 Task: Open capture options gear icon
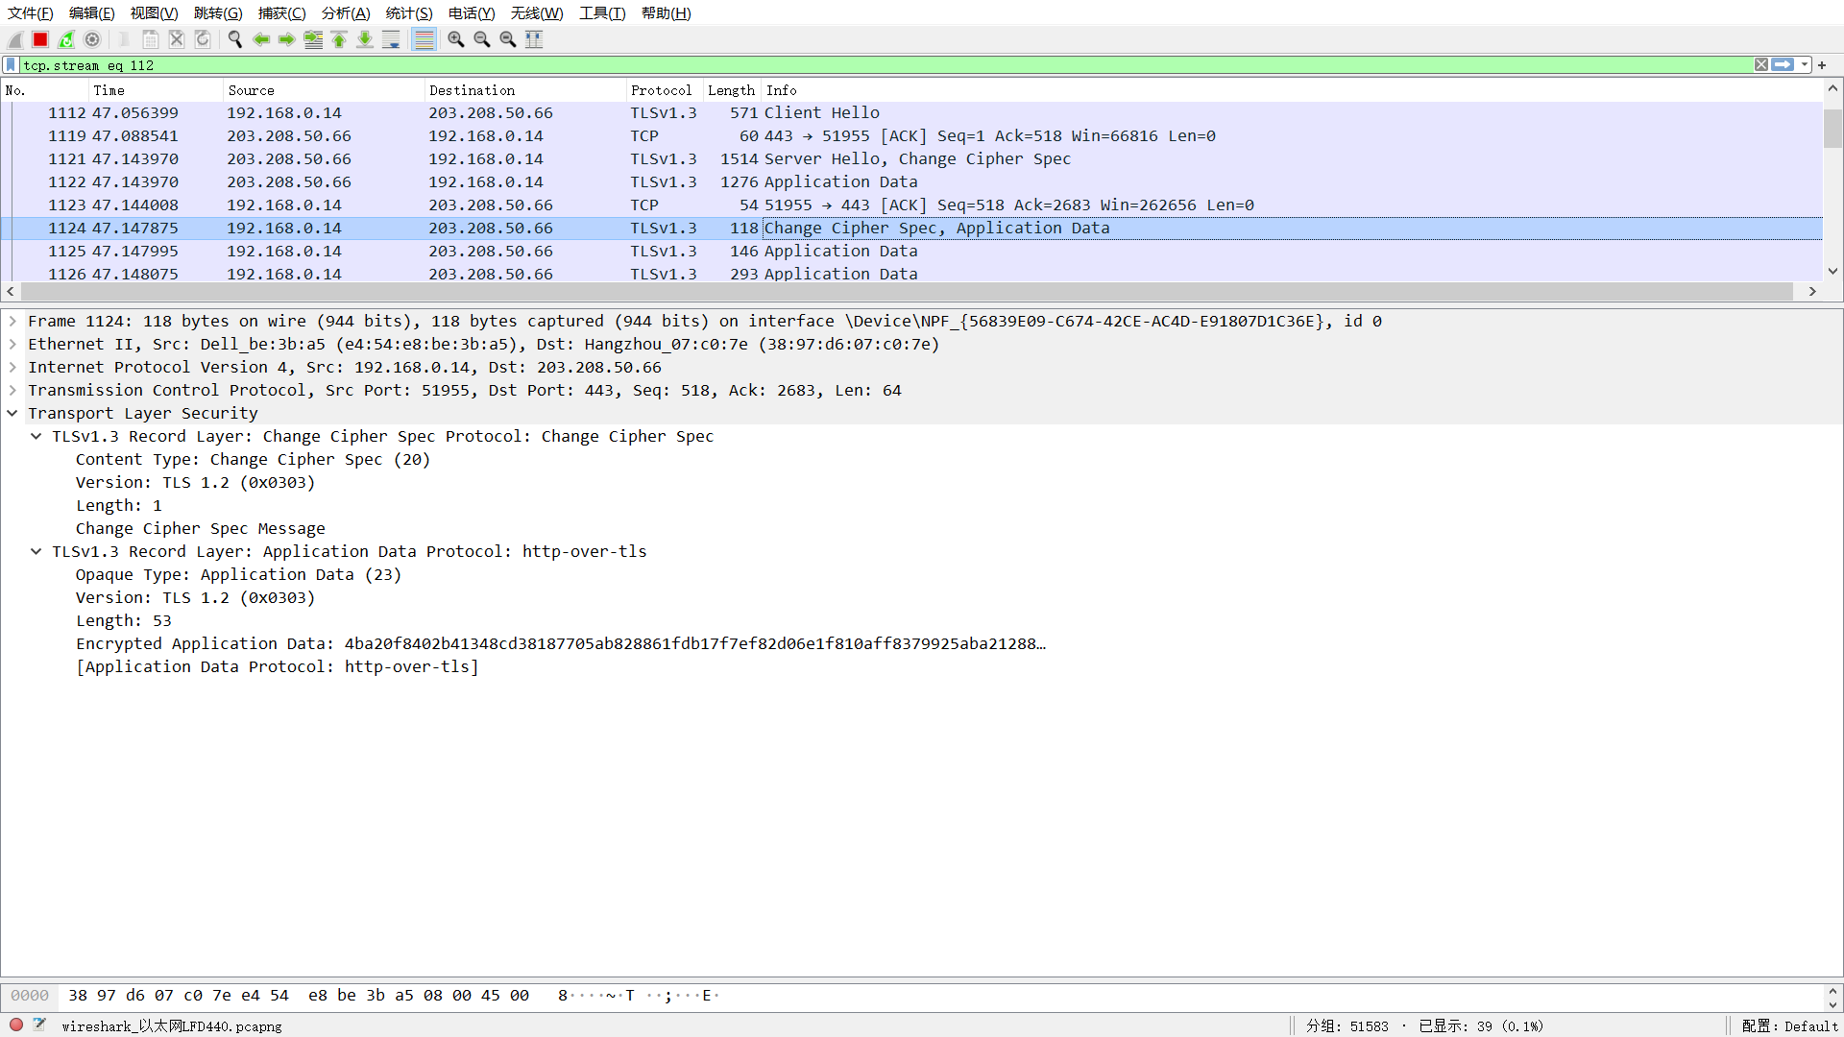92,39
